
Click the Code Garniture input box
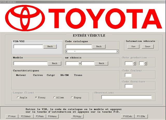(x=129, y=86)
